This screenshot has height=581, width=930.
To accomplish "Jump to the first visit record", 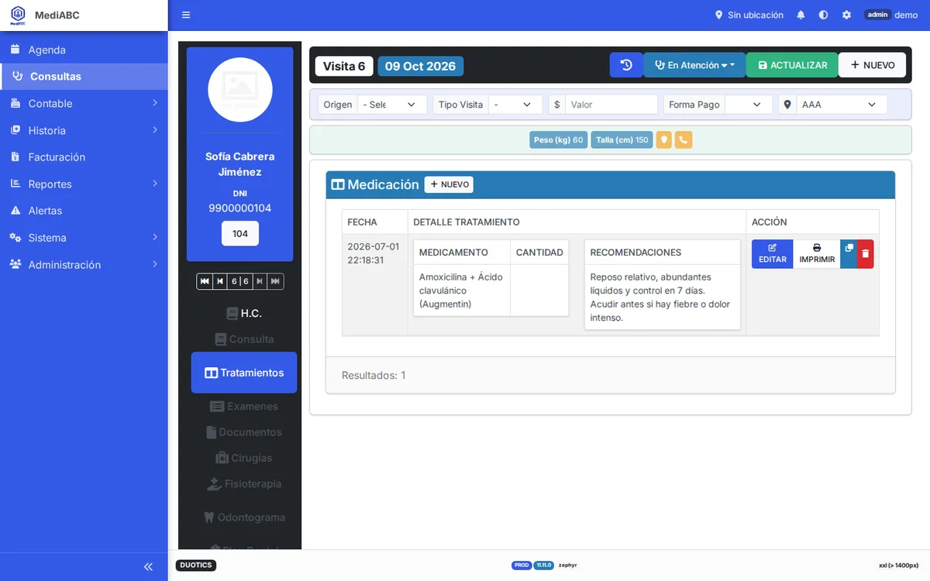I will [x=205, y=281].
